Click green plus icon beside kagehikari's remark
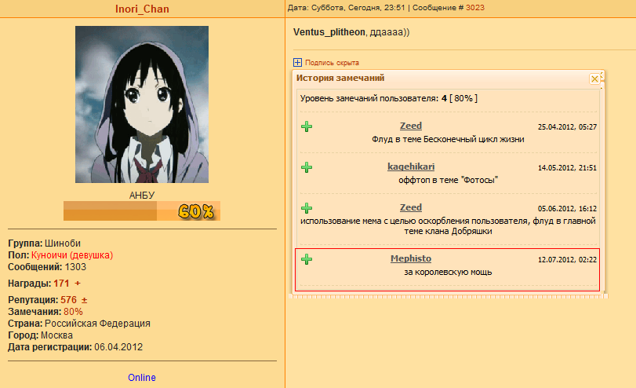The height and width of the screenshot is (388, 636). point(307,167)
